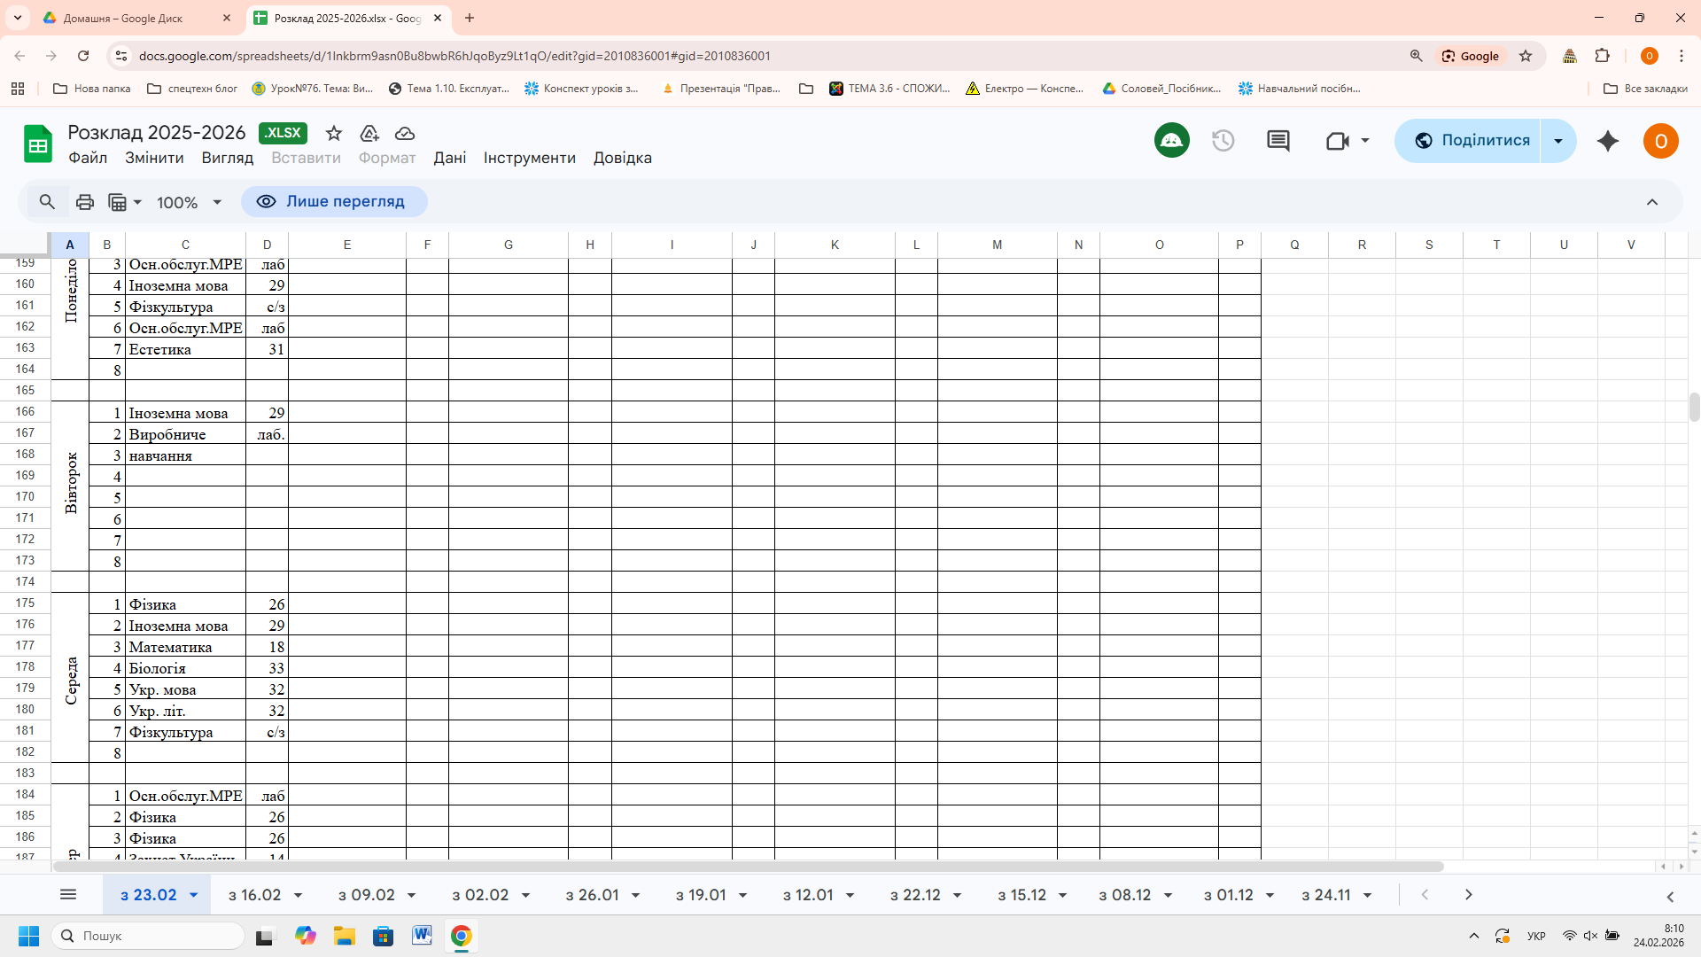Collapse the toolbar with the chevron
This screenshot has height=957, width=1701.
coord(1651,202)
